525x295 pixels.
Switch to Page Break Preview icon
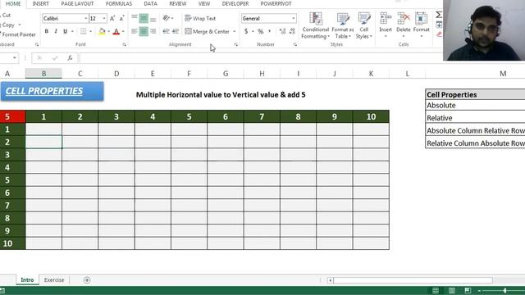pos(468,290)
